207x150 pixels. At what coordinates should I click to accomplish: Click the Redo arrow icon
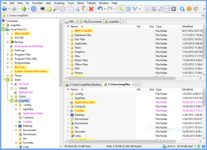click(x=110, y=9)
